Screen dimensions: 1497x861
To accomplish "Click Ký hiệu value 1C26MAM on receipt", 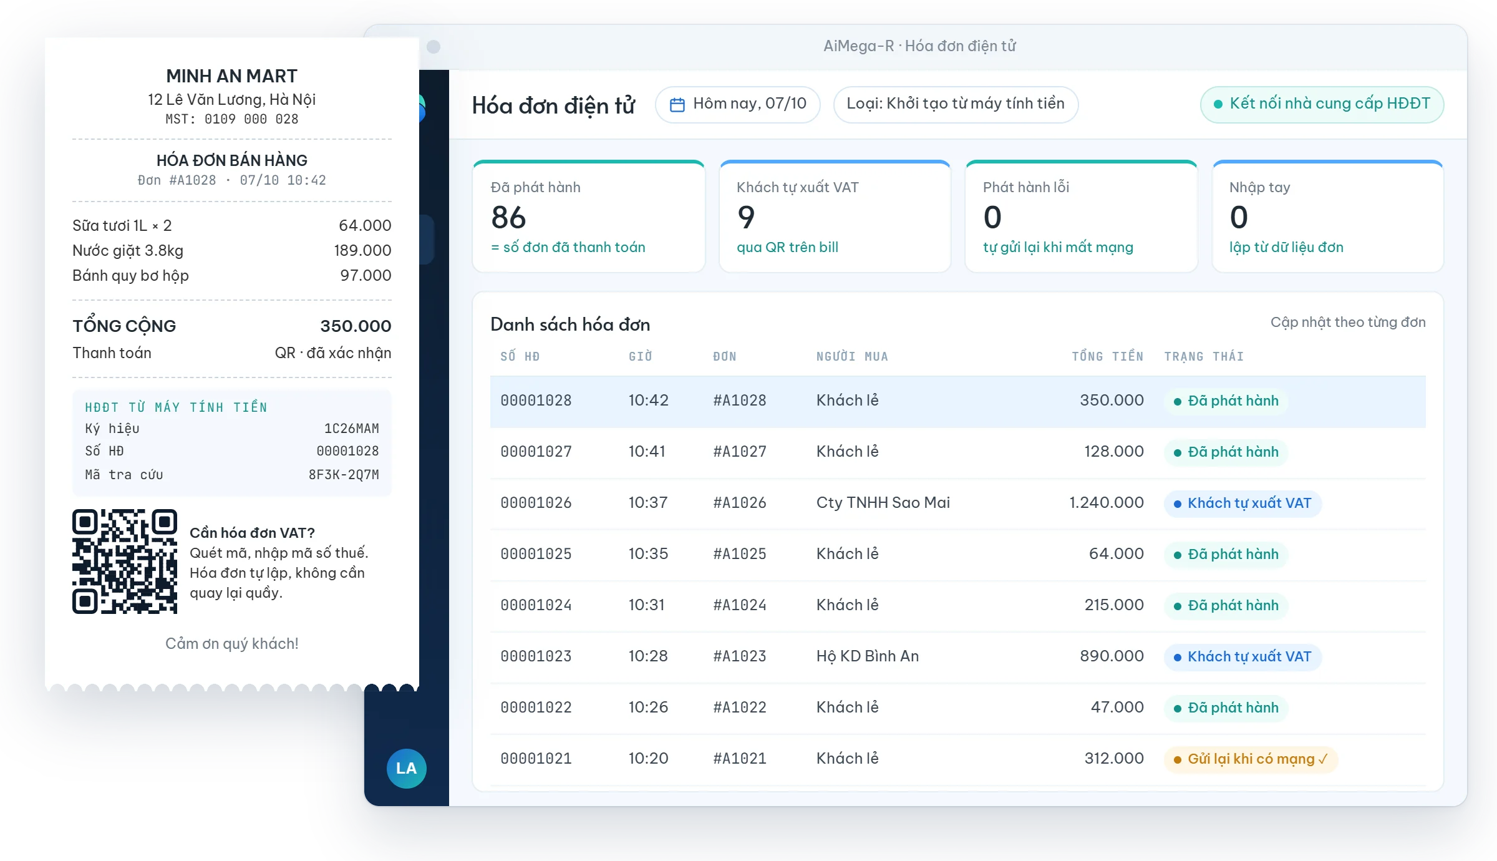I will (351, 429).
